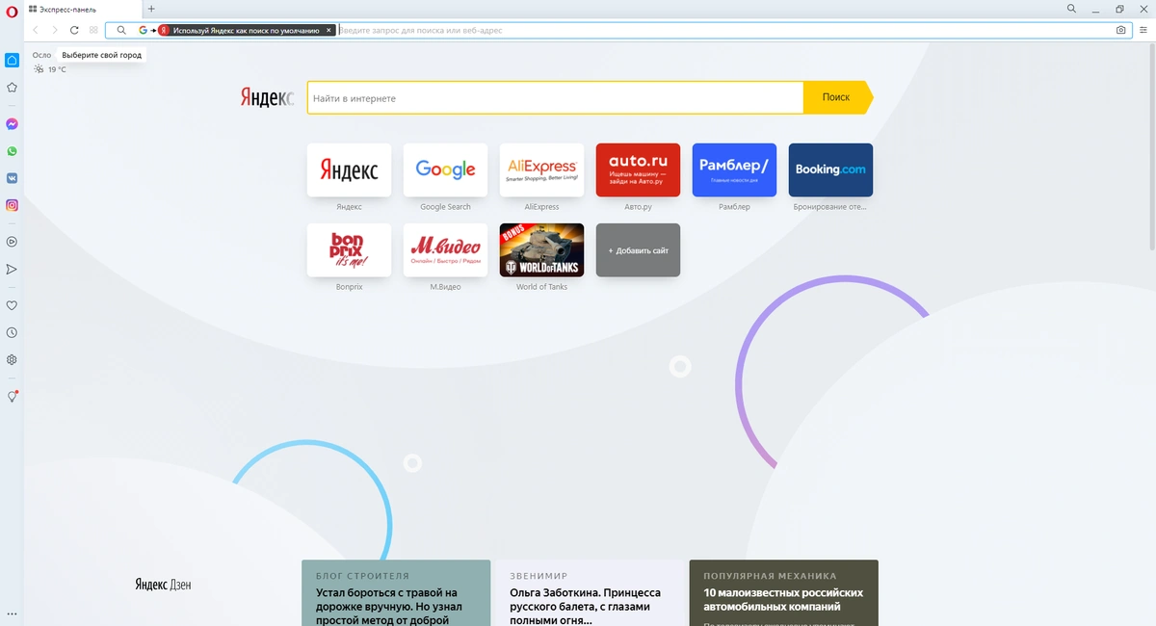Open Instagram in sidebar
Image resolution: width=1156 pixels, height=626 pixels.
click(12, 205)
